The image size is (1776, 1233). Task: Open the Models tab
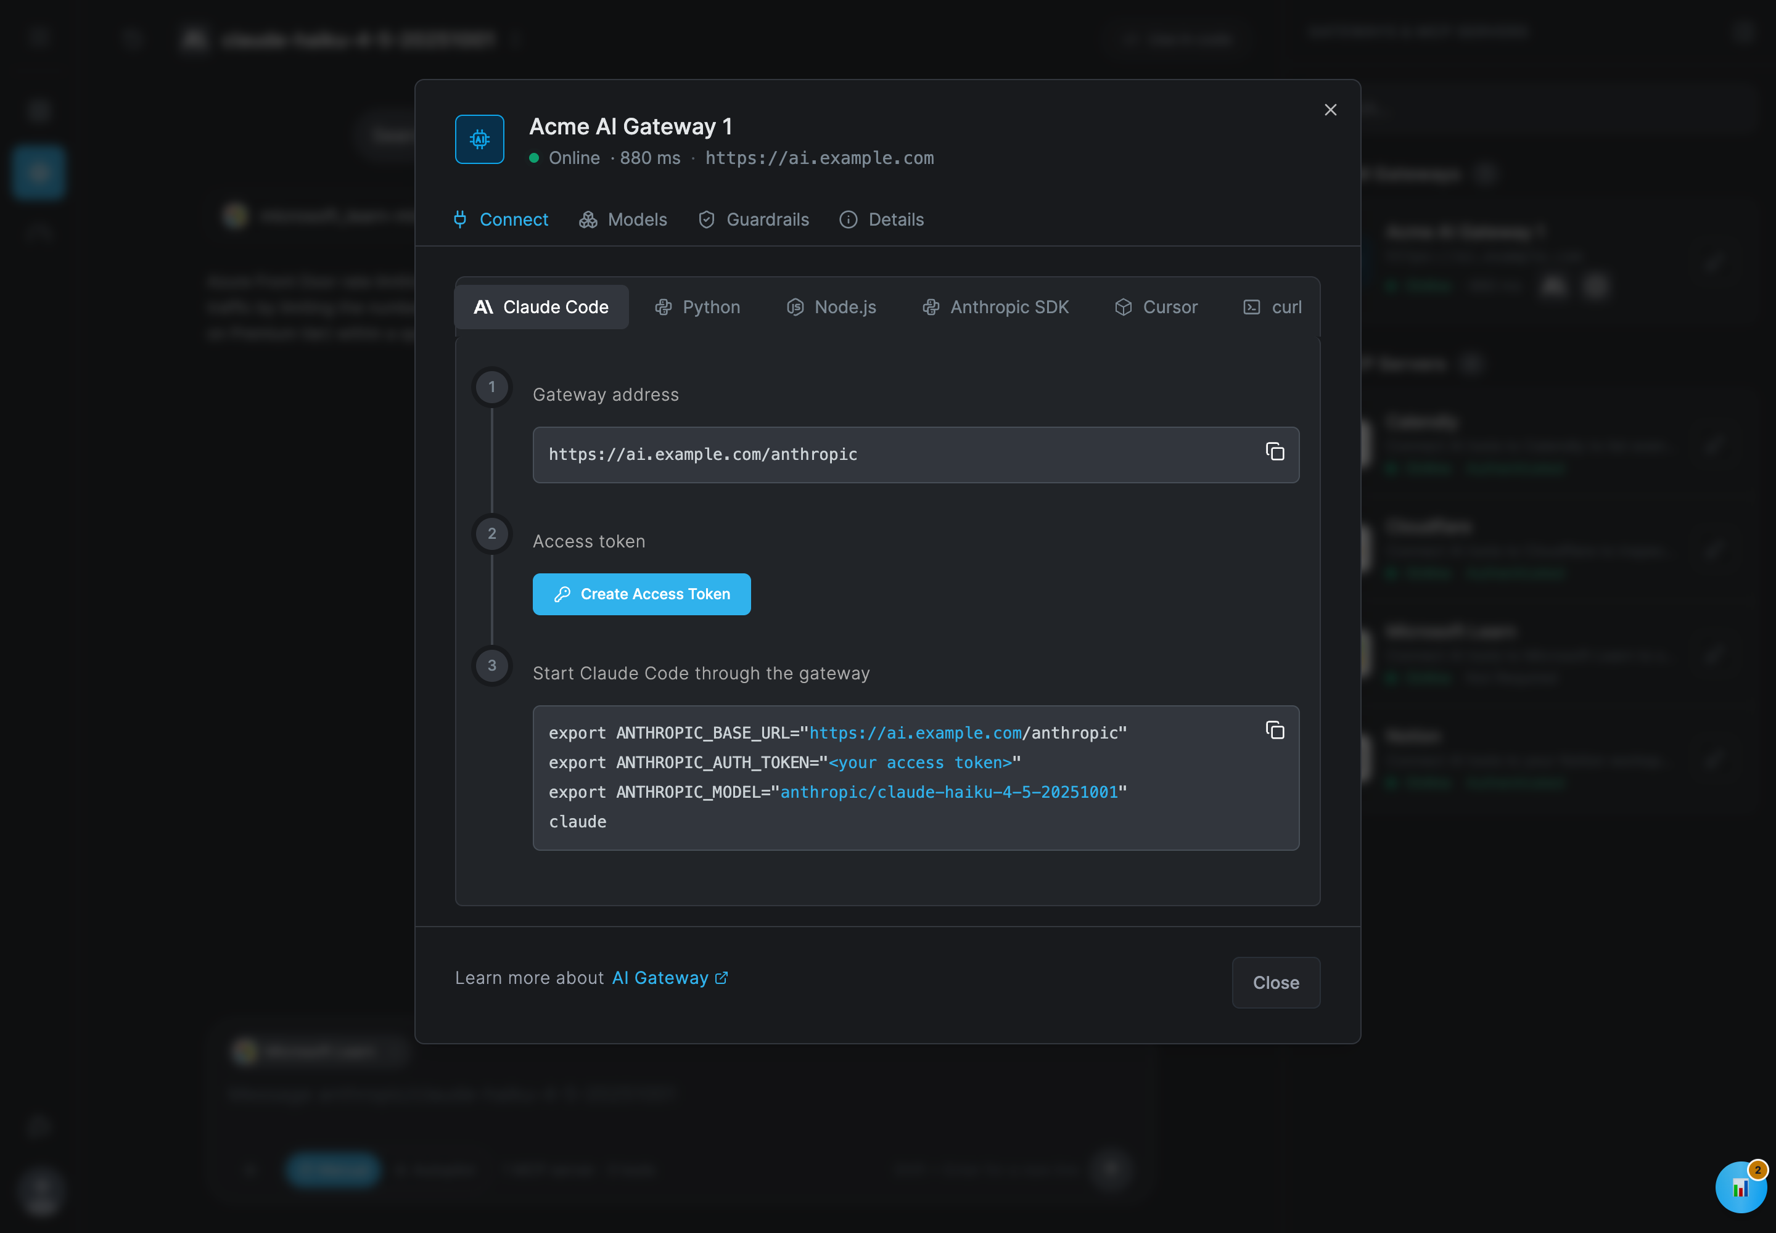pos(623,219)
